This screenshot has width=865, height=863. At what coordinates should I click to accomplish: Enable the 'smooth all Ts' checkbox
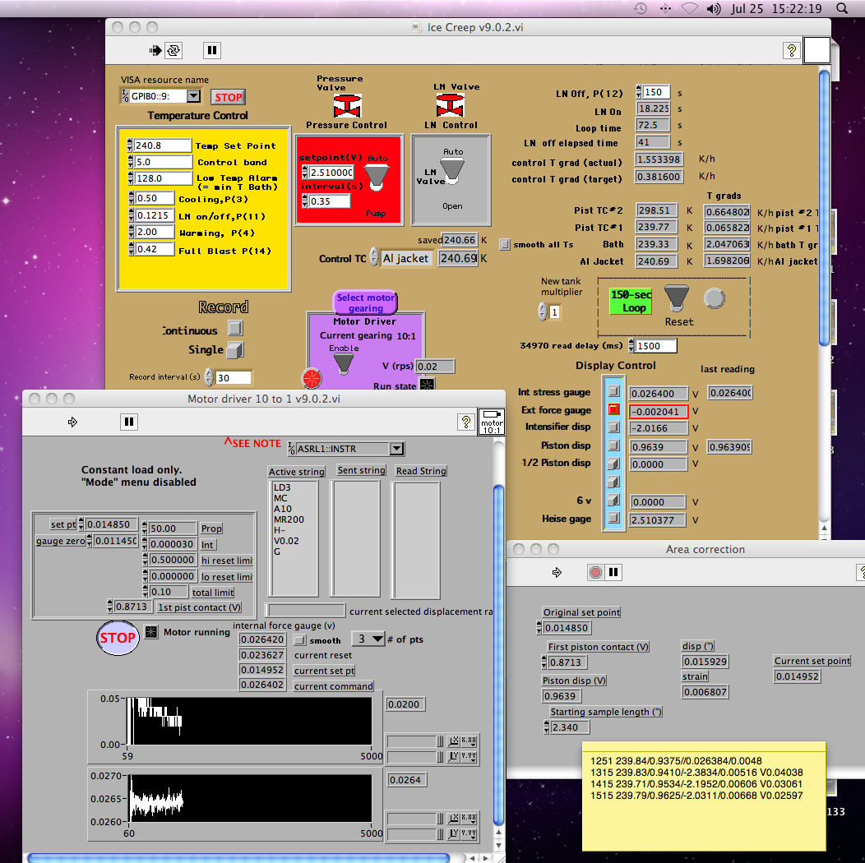[505, 244]
